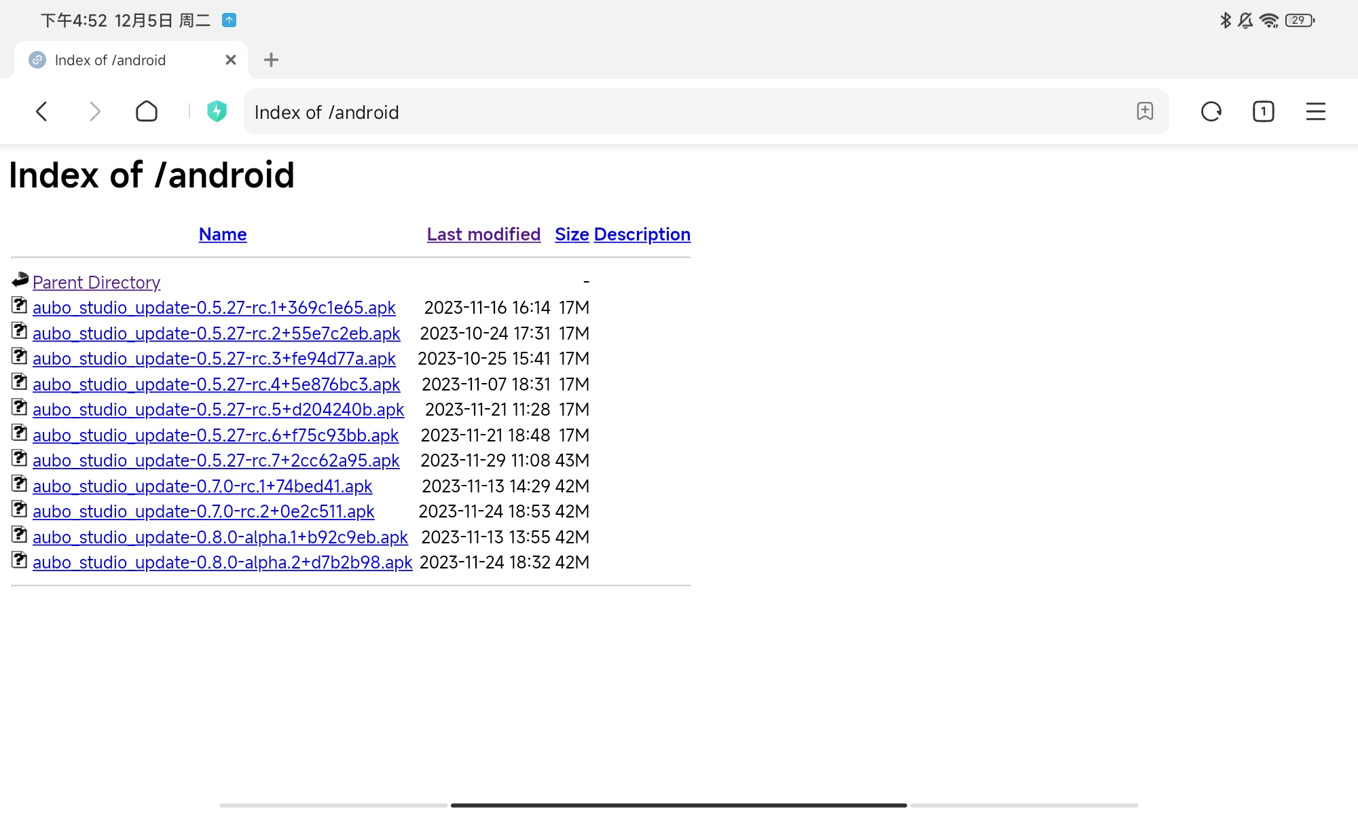Download aubo_studio_update-0.5.27-rc.4+5e876bc3.apk
Image resolution: width=1358 pixels, height=815 pixels.
point(217,384)
